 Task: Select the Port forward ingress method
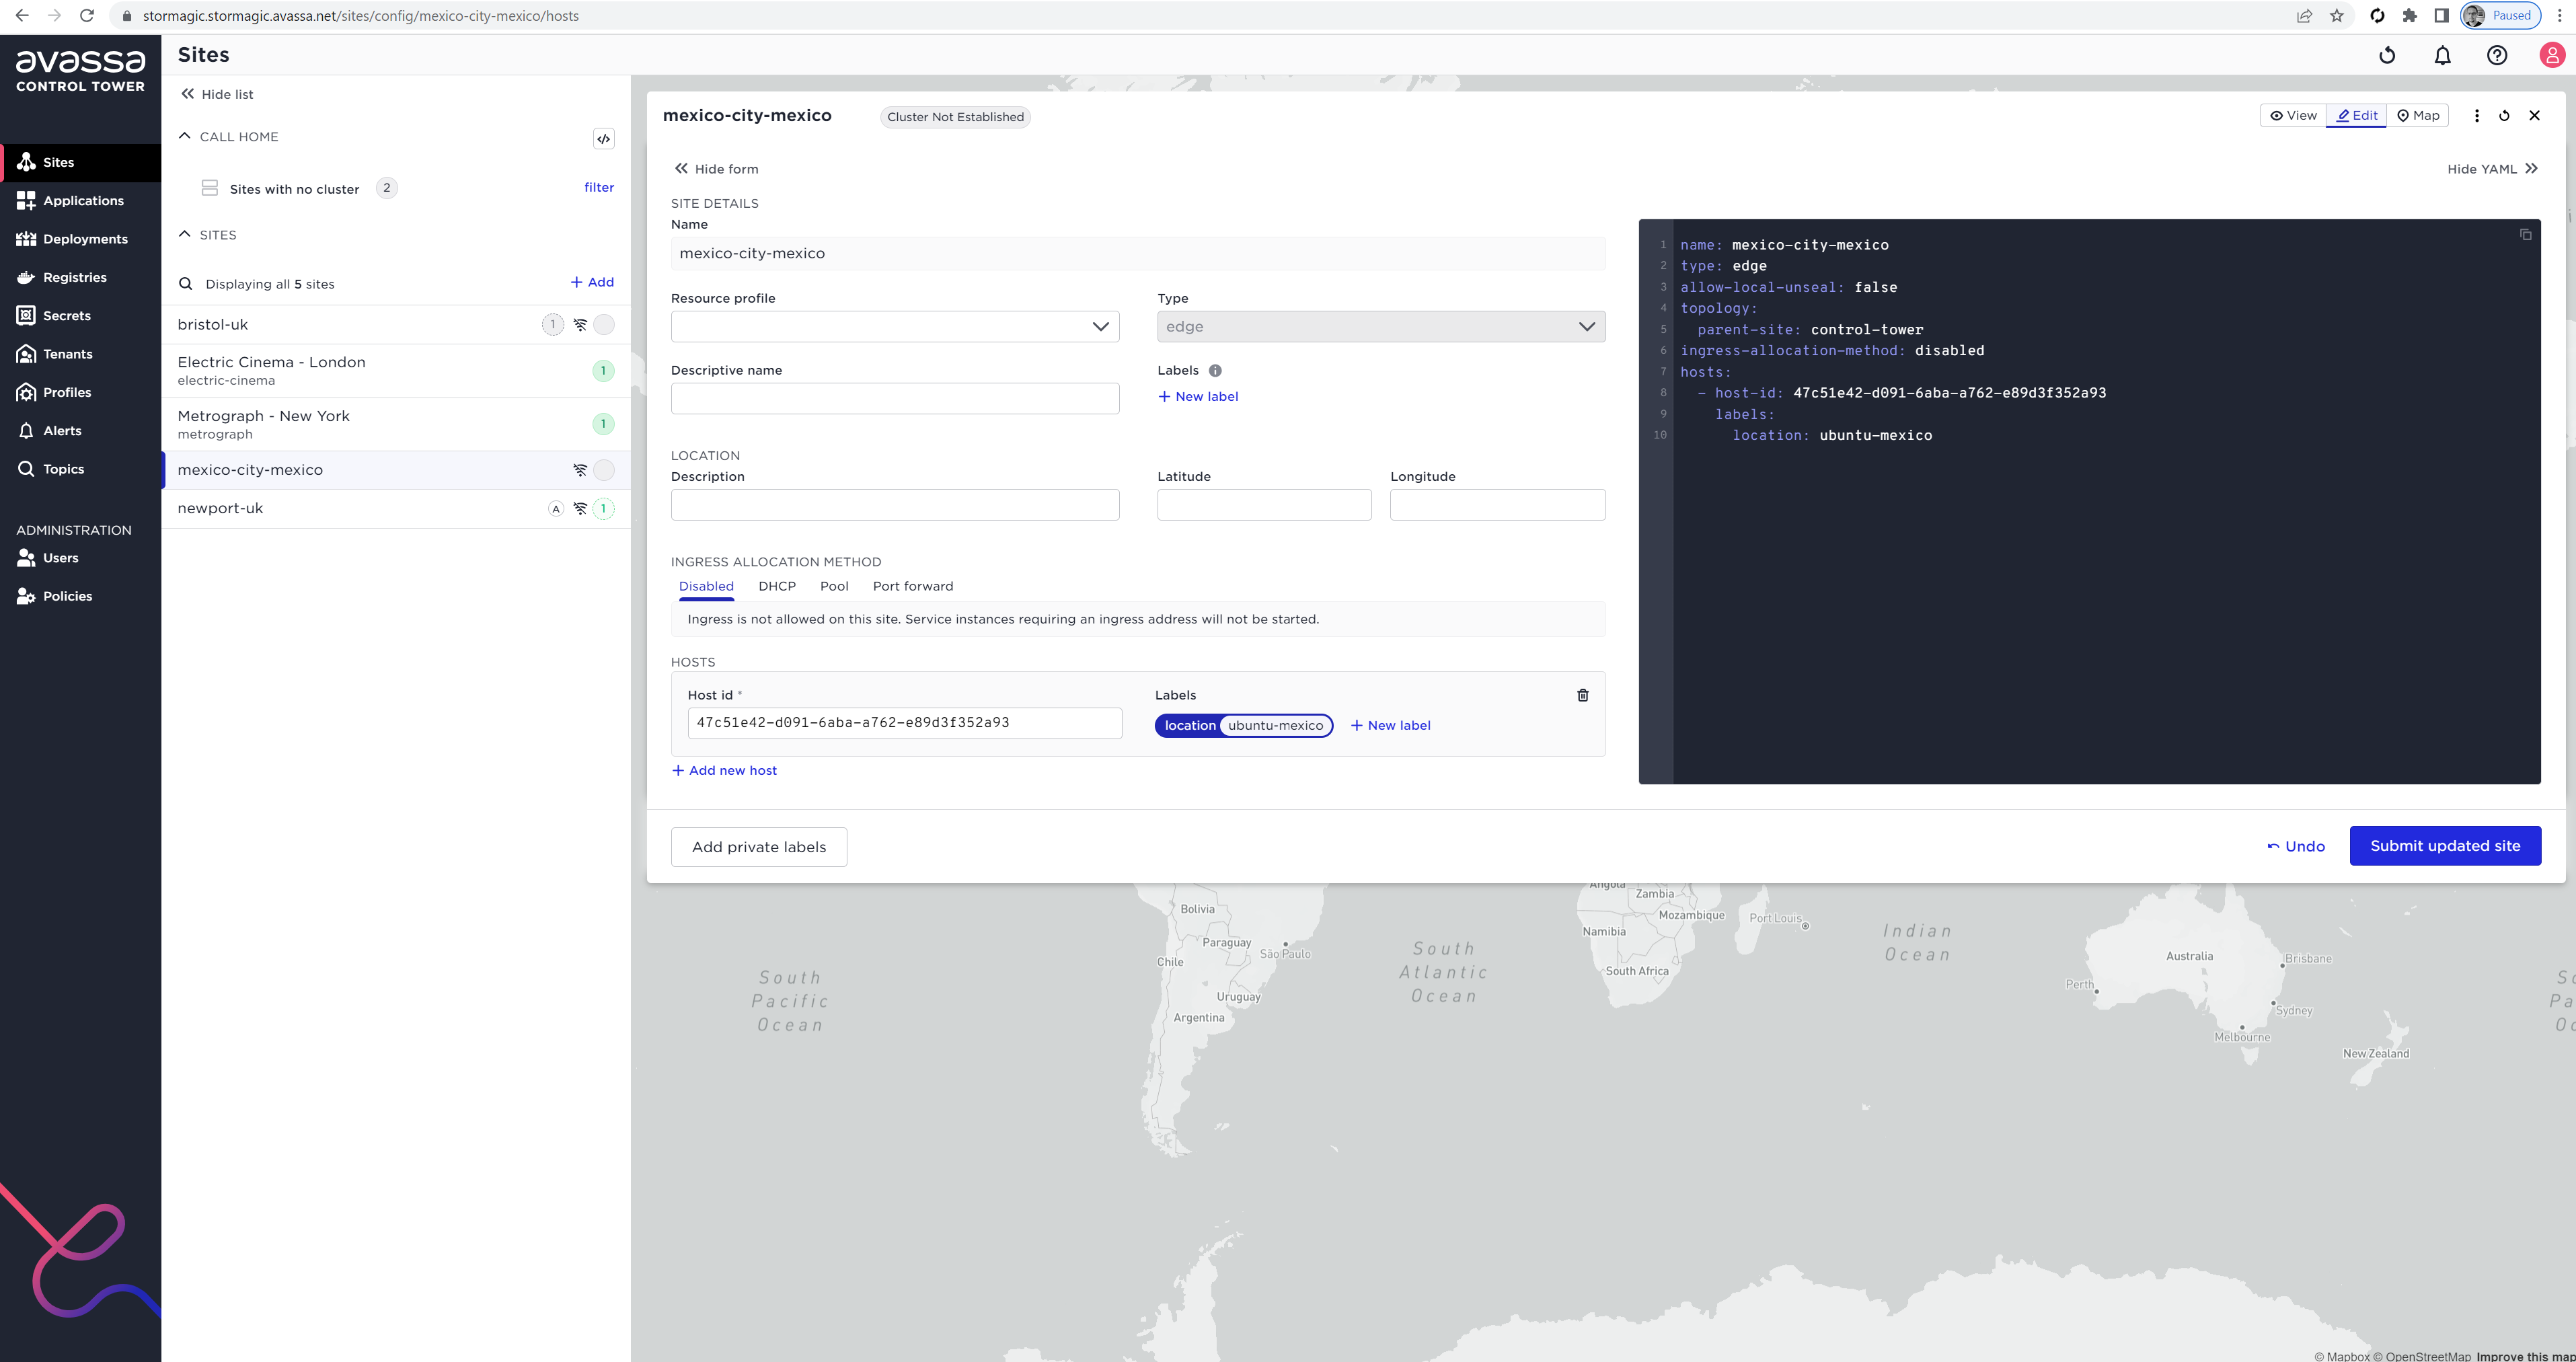[x=913, y=587]
